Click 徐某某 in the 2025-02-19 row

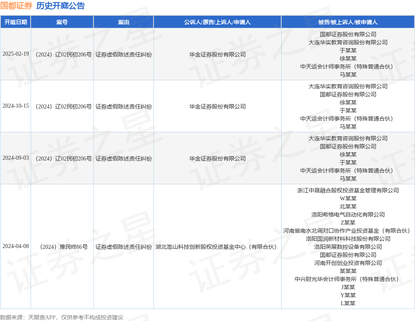[348, 58]
